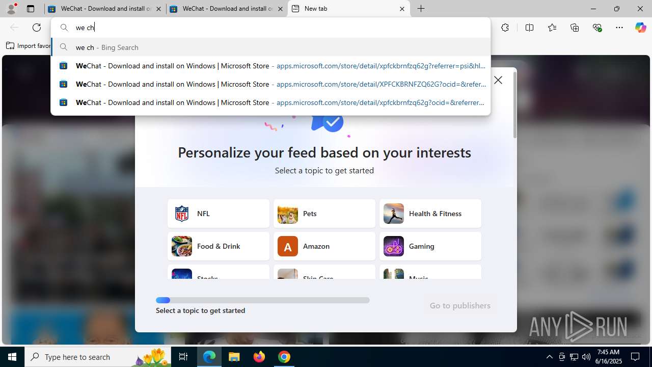This screenshot has height=367, width=652.
Task: Select the NFL topic
Action: pos(219,214)
